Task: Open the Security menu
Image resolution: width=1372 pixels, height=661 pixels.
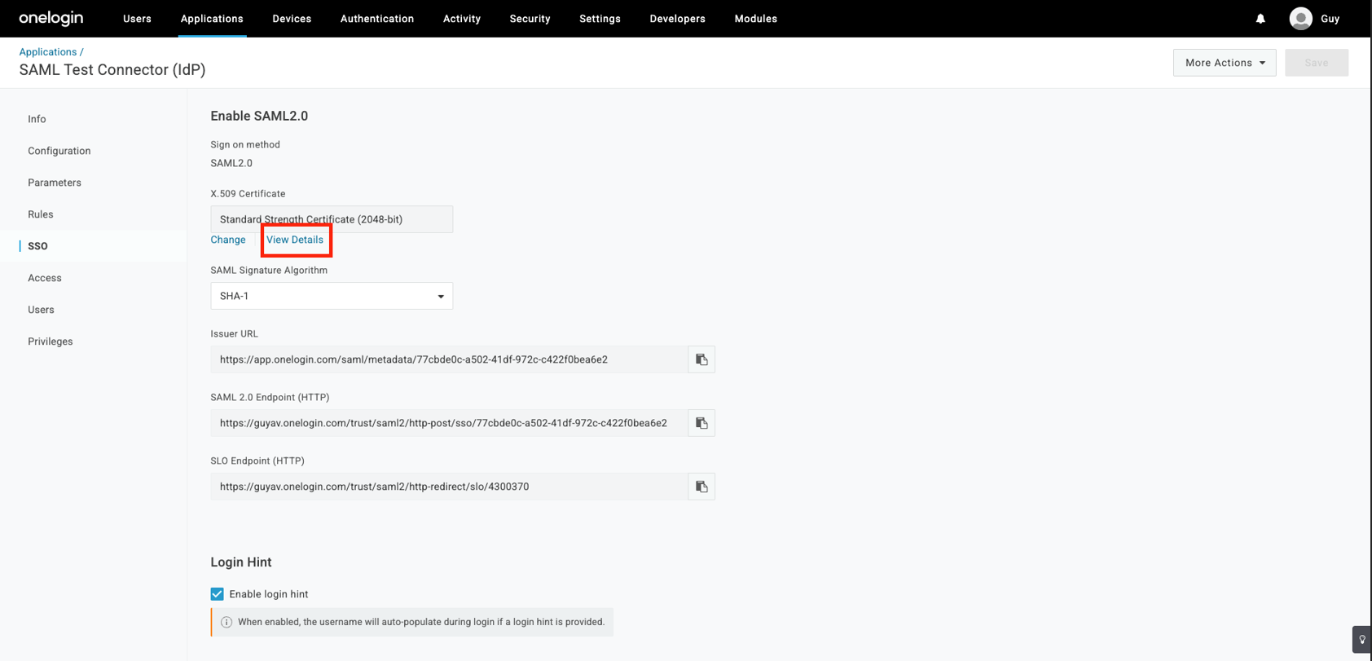Action: click(530, 19)
